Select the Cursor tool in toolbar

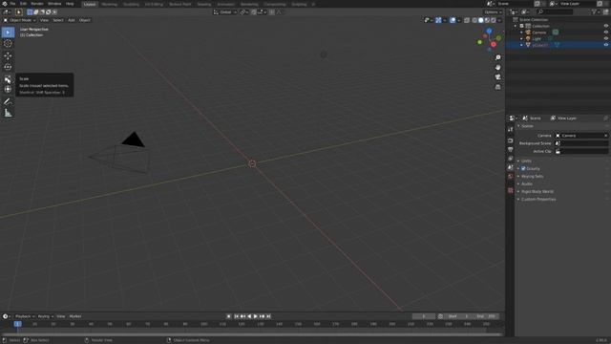pos(8,43)
